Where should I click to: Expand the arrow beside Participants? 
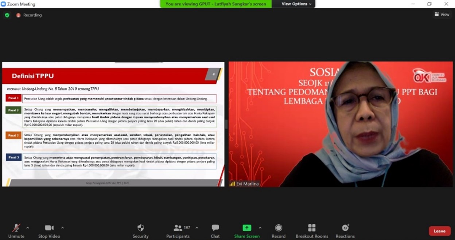point(197,228)
